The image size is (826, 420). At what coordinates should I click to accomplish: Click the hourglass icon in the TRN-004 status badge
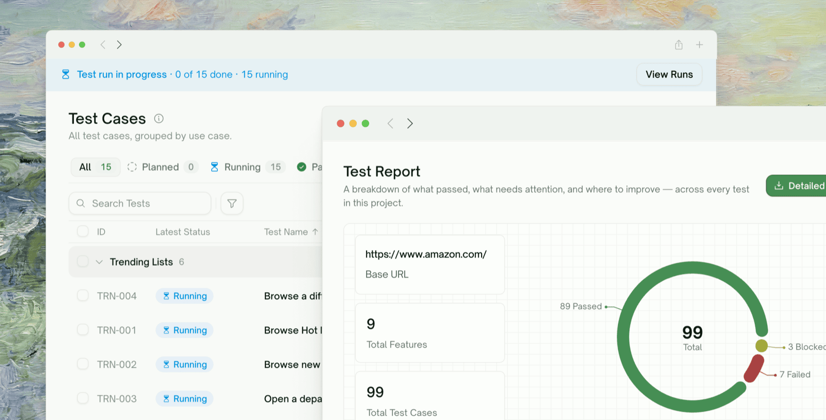pyautogui.click(x=166, y=296)
